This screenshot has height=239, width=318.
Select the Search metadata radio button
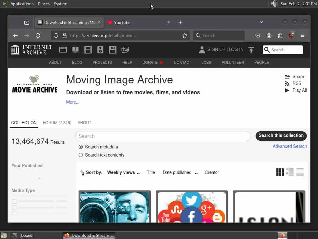[81, 147]
